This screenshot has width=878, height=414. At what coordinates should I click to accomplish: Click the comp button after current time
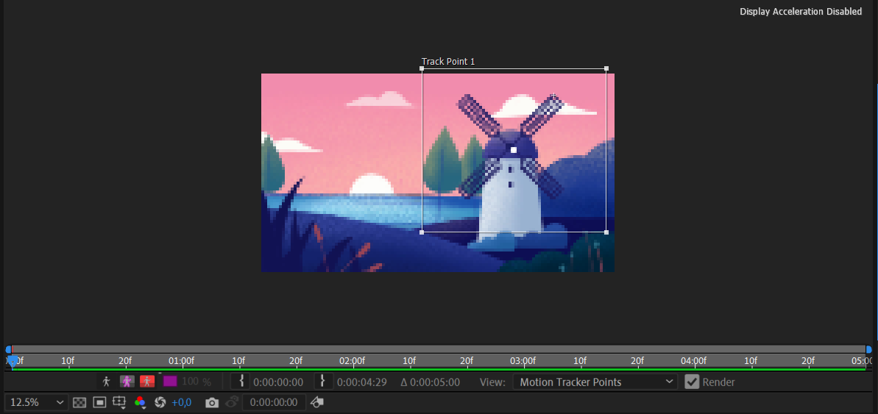[x=317, y=402]
